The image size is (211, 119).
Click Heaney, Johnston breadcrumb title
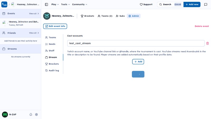click(28, 4)
